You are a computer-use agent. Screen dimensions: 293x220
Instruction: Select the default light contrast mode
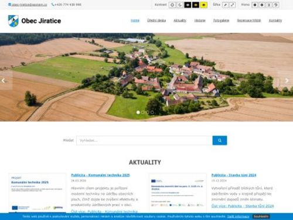[x=172, y=5]
